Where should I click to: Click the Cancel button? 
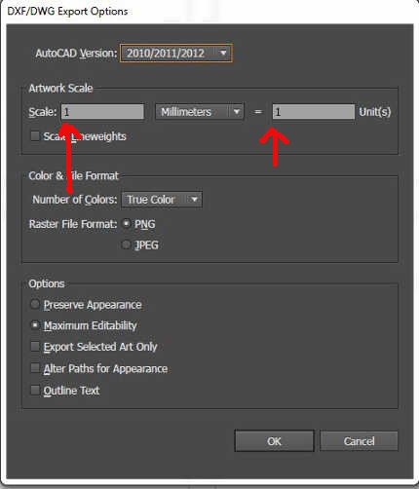tap(359, 441)
